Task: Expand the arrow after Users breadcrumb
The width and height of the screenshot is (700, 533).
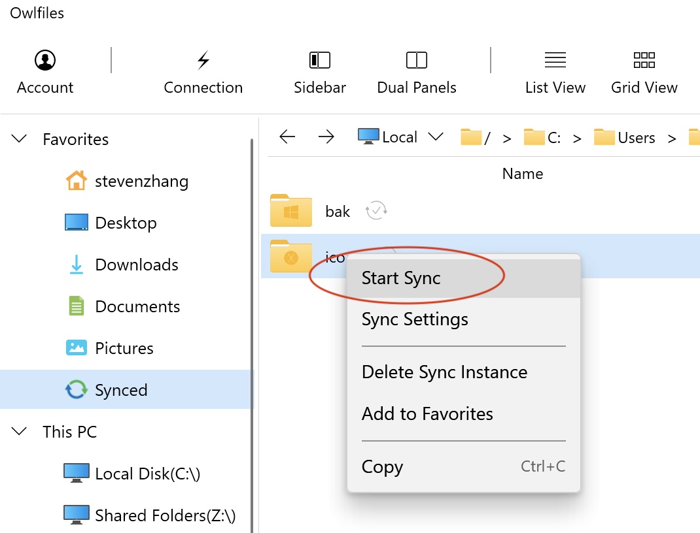Action: click(671, 138)
